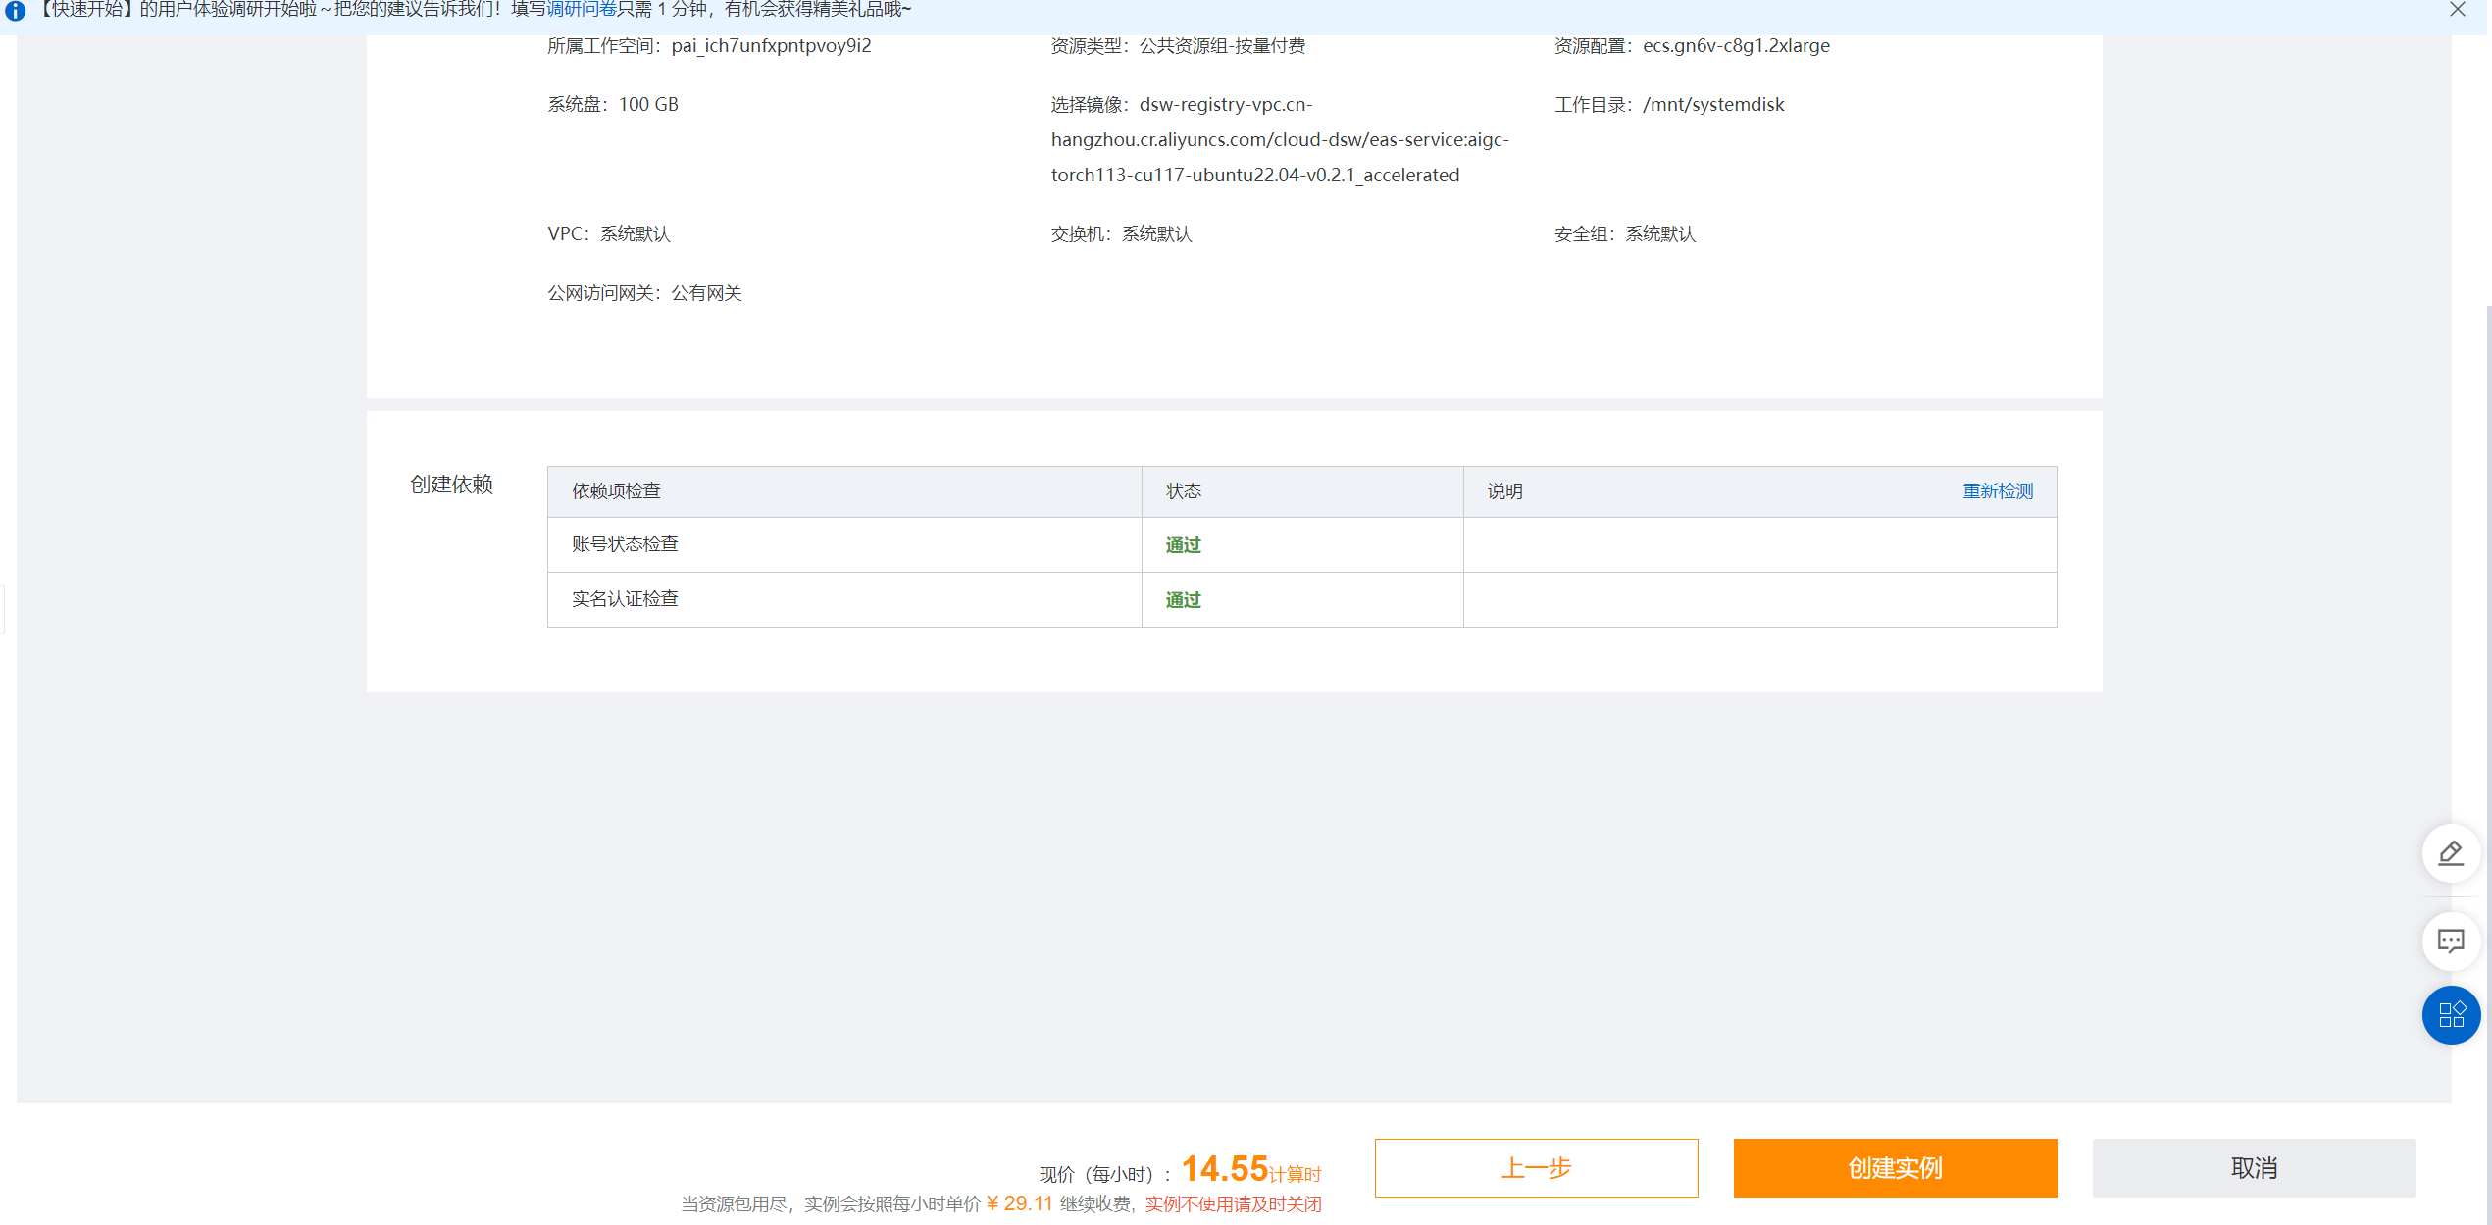2492x1225 pixels.
Task: Click the 说明 column header
Action: tap(1504, 491)
